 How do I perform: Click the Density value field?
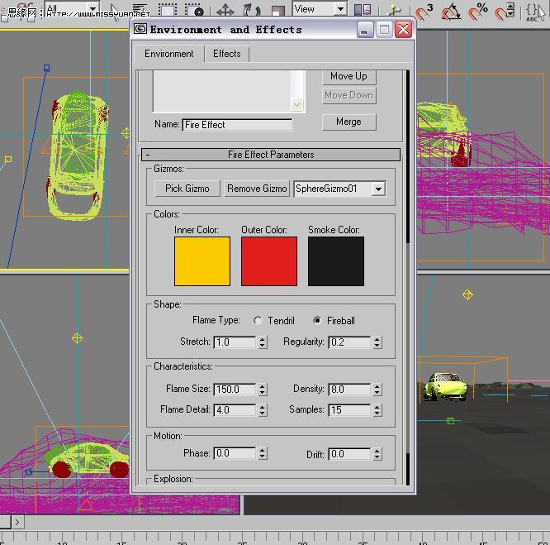[x=349, y=390]
